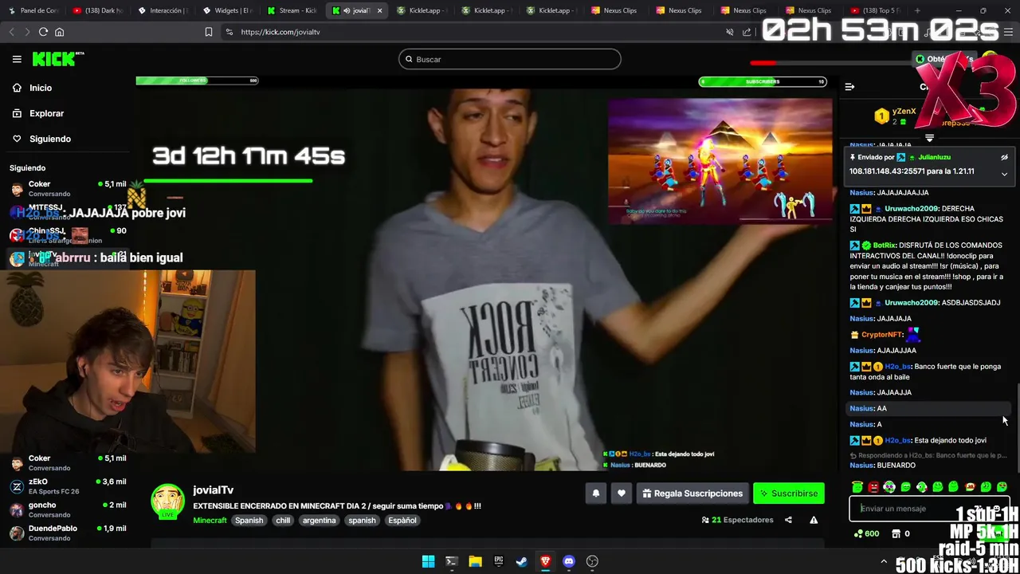1020x574 pixels.
Task: Open DuendePablo channel in sidebar
Action: click(x=68, y=533)
